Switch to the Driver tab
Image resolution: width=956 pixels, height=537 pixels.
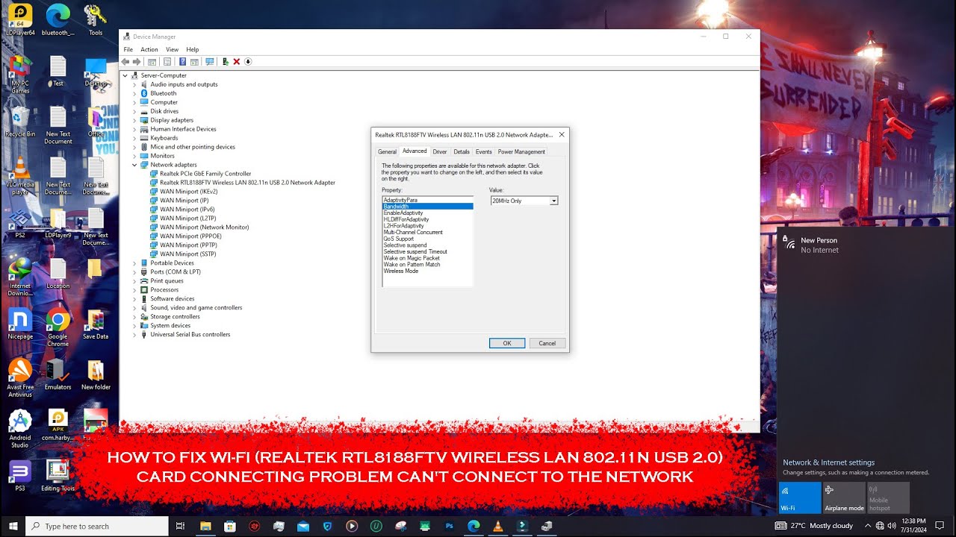tap(440, 151)
